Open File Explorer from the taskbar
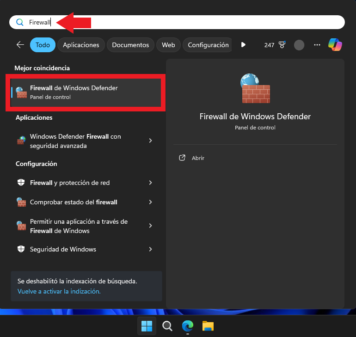356x337 pixels. pyautogui.click(x=208, y=326)
